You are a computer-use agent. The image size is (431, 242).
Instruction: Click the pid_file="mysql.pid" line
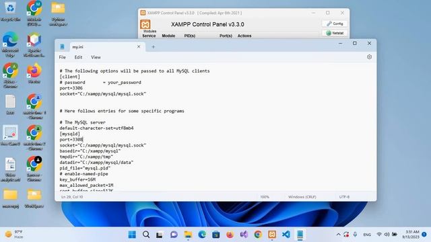click(85, 168)
